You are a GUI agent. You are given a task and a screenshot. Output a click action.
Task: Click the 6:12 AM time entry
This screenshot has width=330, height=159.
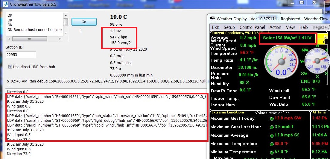click(320, 152)
